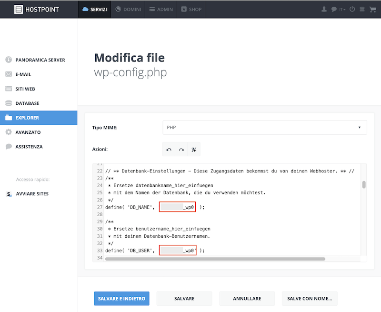Click the Avanzato gear icon
Viewport: 381px width, 312px height.
[x=9, y=132]
